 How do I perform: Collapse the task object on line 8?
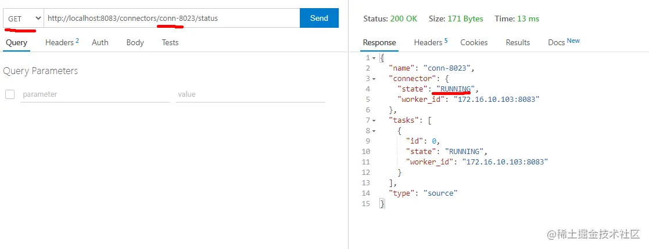pyautogui.click(x=374, y=131)
